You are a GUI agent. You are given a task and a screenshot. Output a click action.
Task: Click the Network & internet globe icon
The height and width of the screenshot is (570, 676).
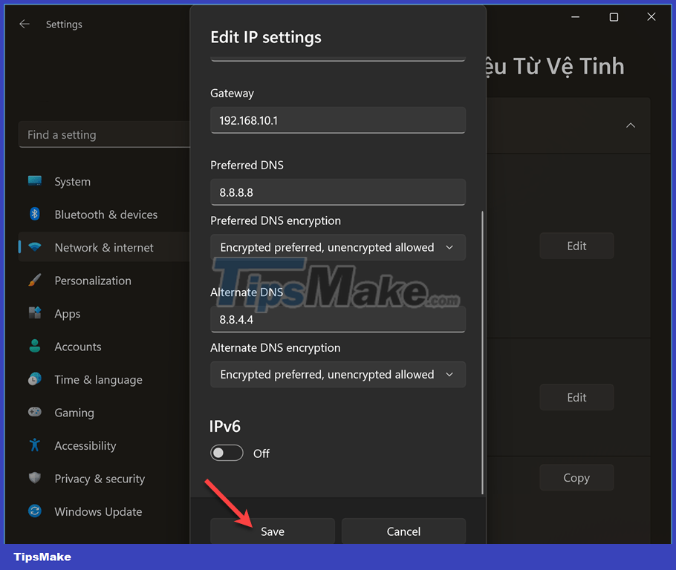point(34,247)
